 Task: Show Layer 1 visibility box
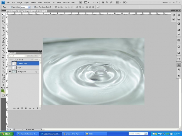click(10, 67)
